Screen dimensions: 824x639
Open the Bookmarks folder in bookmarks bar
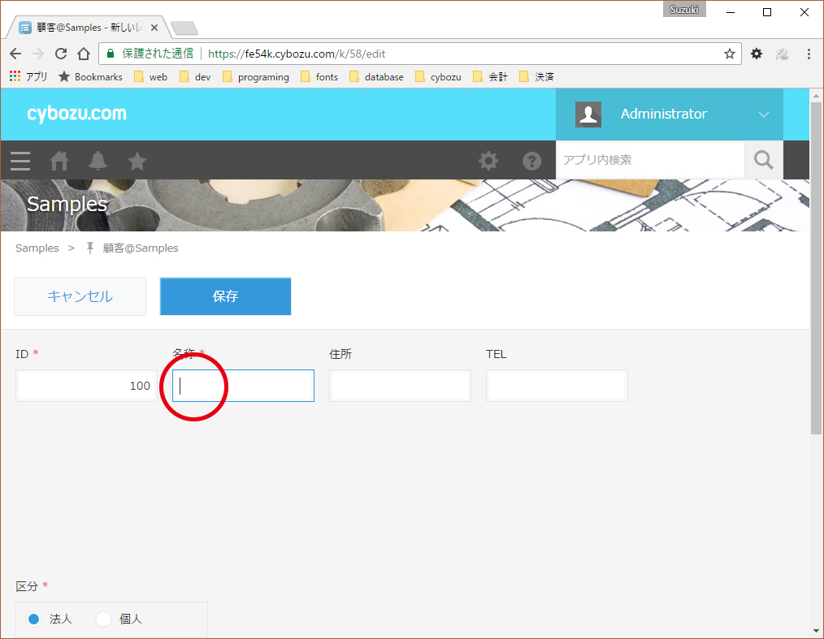[x=90, y=76]
